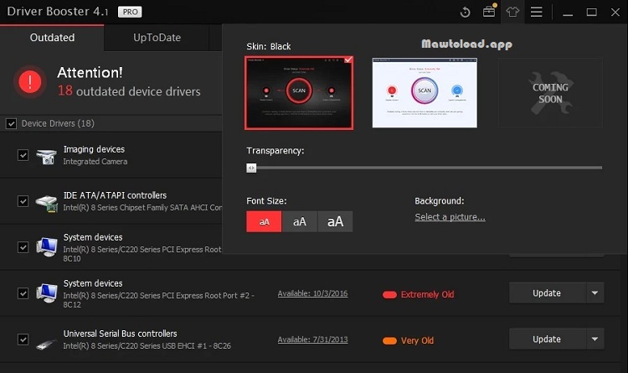Click the orange Very Old status indicator
The width and height of the screenshot is (628, 373).
pyautogui.click(x=389, y=341)
